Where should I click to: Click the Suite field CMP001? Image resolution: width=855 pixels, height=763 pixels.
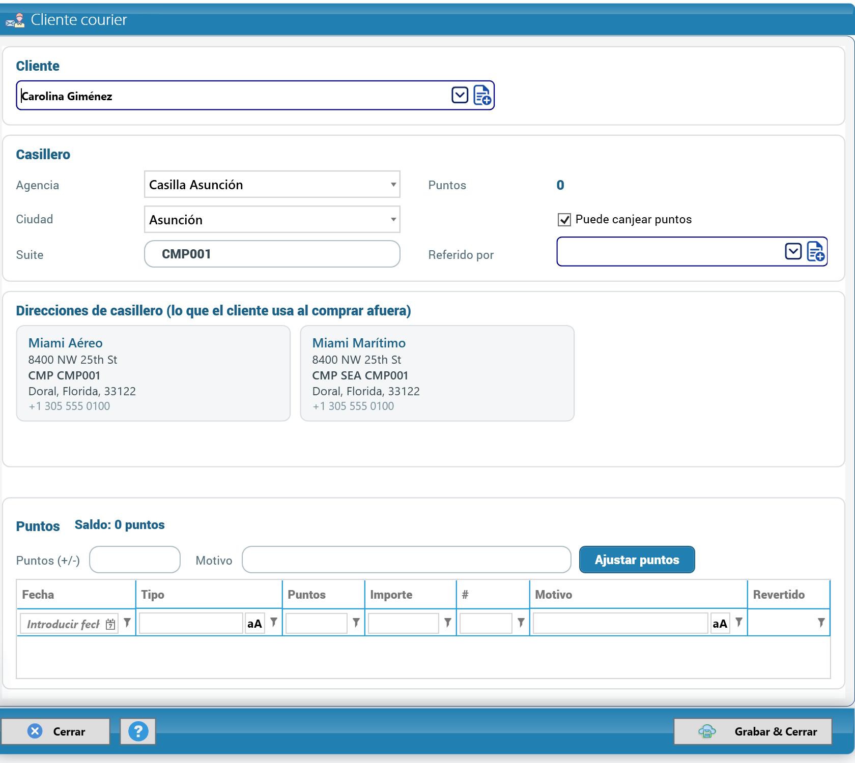[272, 254]
